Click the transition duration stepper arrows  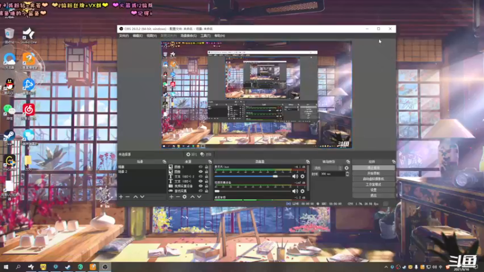click(x=347, y=174)
